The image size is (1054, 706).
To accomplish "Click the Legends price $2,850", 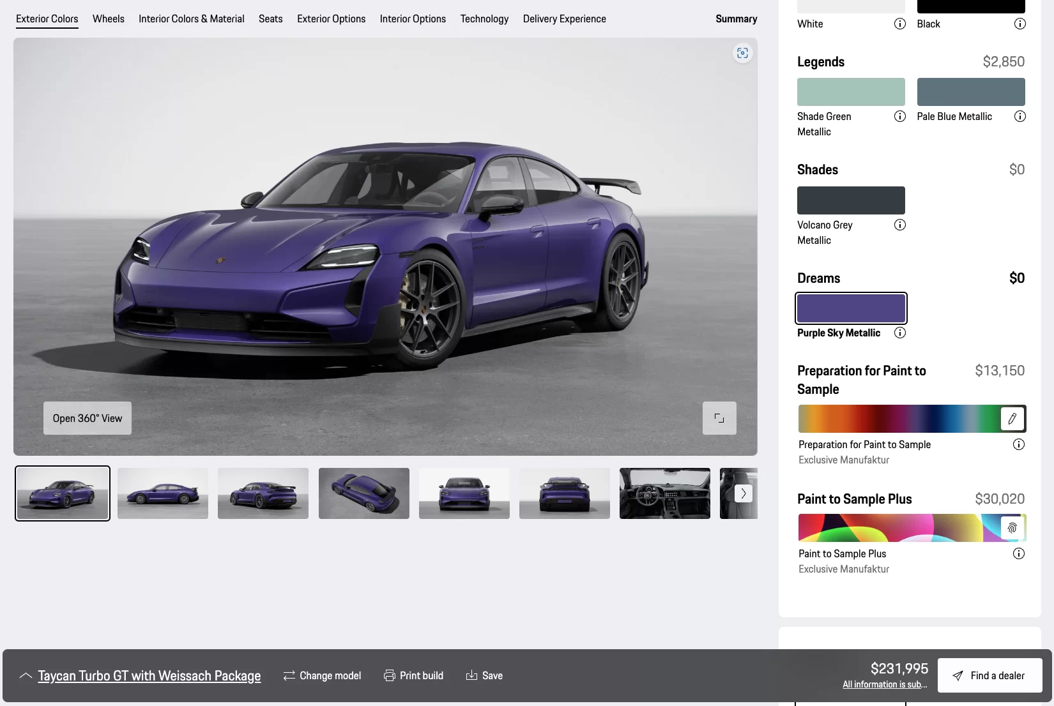I will [x=1004, y=62].
